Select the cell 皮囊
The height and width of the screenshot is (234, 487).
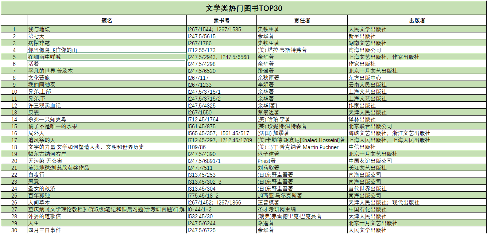pyautogui.click(x=107, y=113)
